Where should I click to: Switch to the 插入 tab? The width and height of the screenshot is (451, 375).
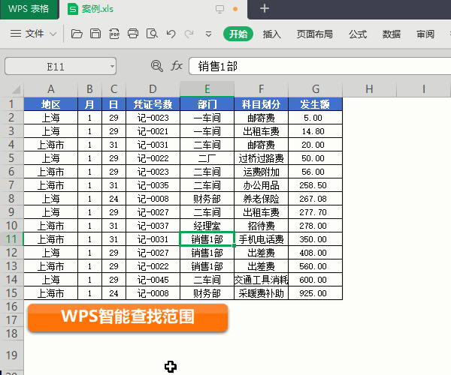coord(272,34)
